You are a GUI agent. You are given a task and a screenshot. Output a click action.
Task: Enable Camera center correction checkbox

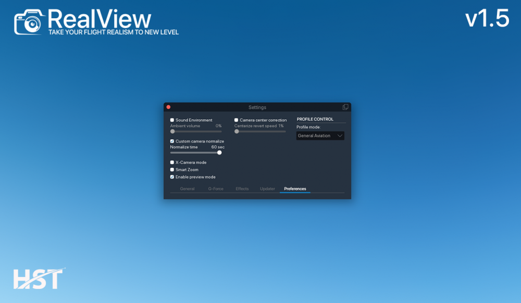(236, 120)
